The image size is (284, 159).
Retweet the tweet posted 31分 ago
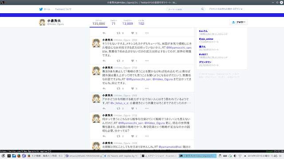pos(118,136)
